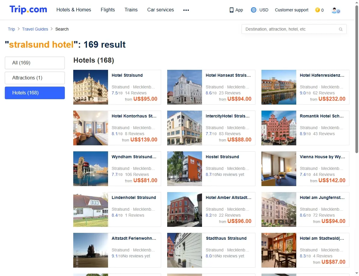Click IntercityHotel Stralsund title
The width and height of the screenshot is (359, 276).
[x=228, y=116]
